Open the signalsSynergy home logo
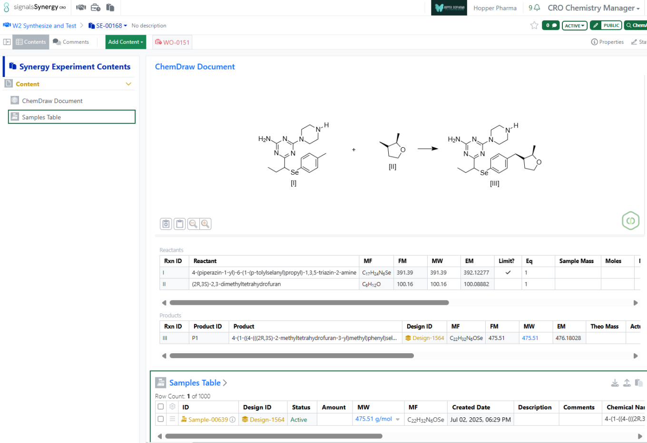Viewport: 647px width, 443px height. click(35, 7)
